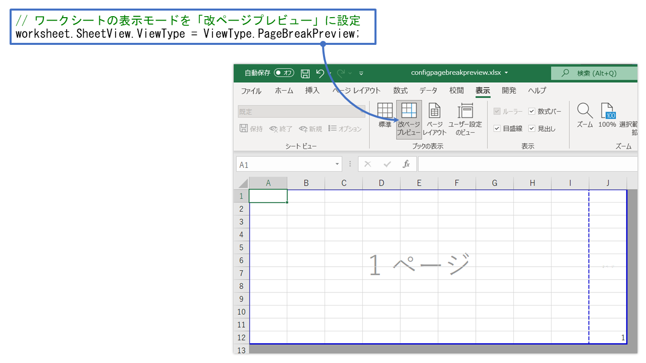Switch to the 挿入 tab
This screenshot has width=646, height=363.
312,91
